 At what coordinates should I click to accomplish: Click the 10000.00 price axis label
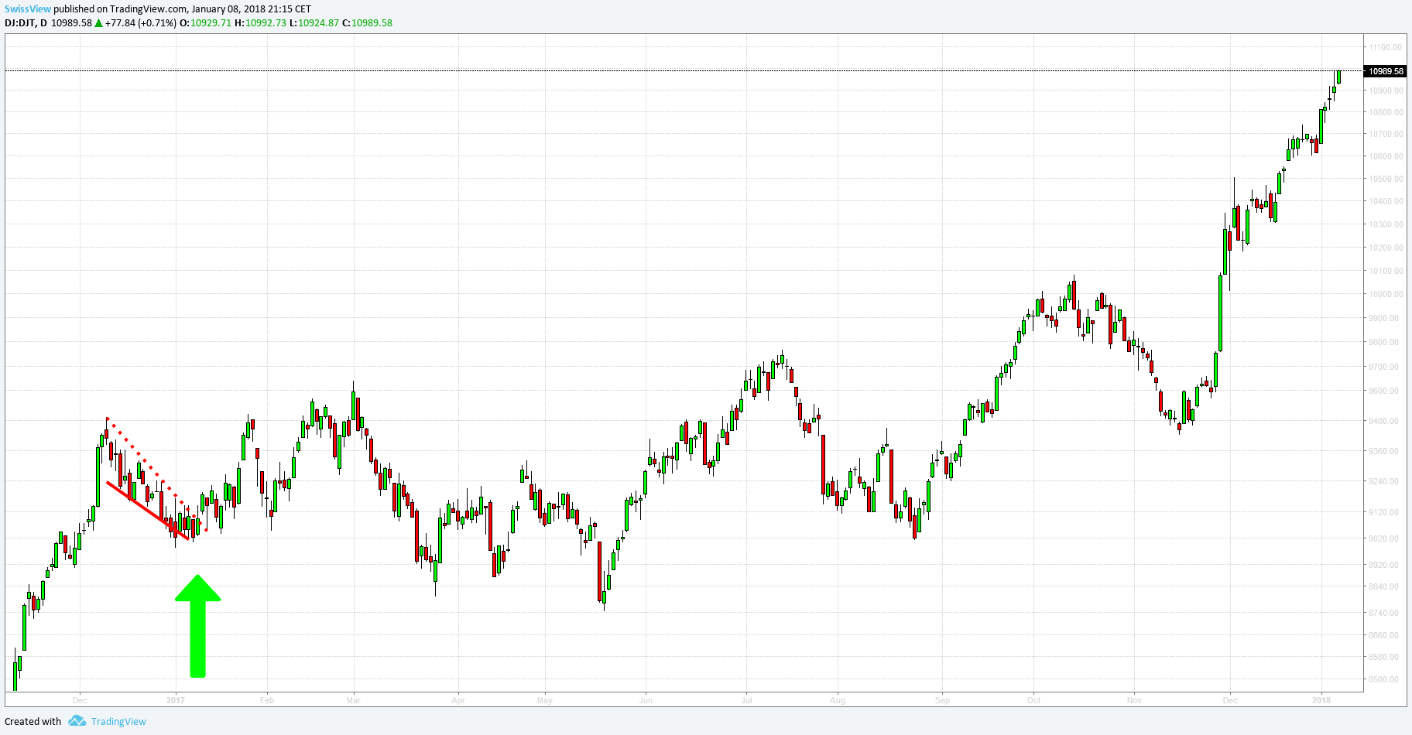1385,294
